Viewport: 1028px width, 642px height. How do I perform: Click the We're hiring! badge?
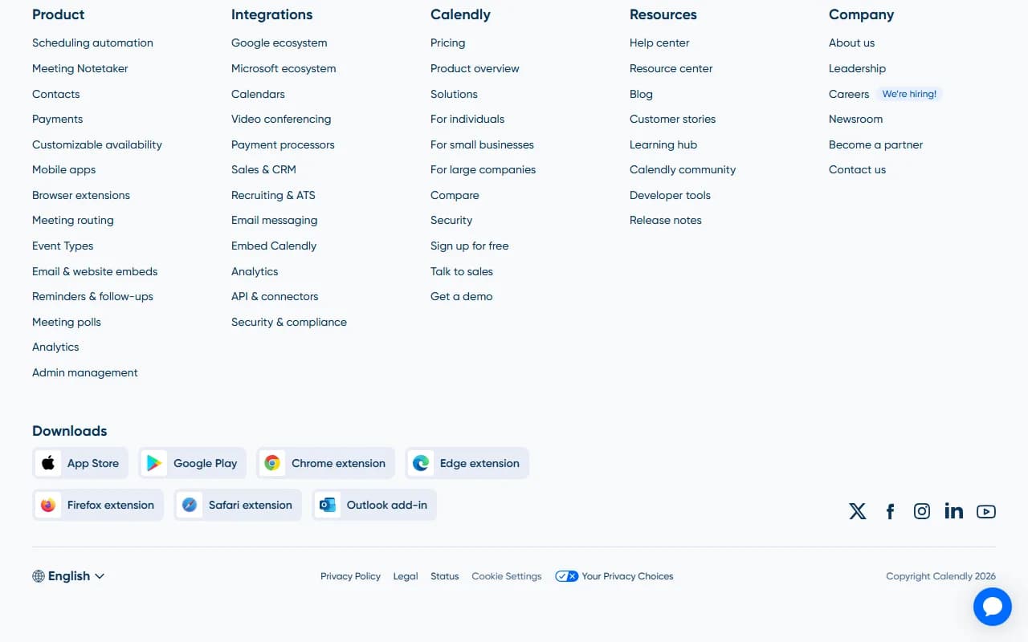click(x=909, y=94)
